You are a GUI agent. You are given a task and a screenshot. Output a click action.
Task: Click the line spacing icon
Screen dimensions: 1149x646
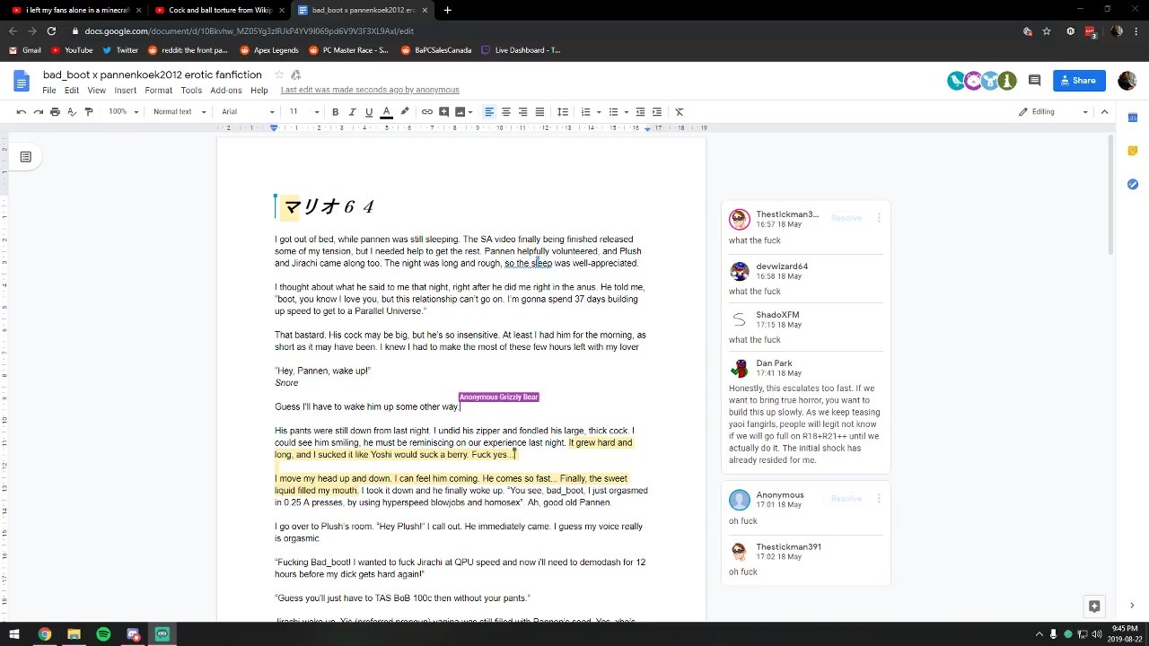click(x=563, y=112)
